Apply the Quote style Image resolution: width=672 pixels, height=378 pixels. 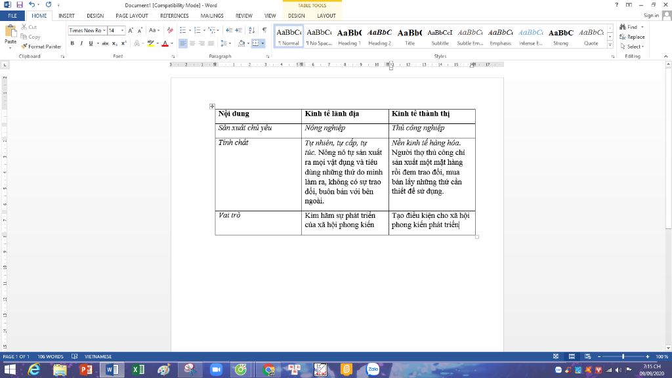[x=591, y=37]
